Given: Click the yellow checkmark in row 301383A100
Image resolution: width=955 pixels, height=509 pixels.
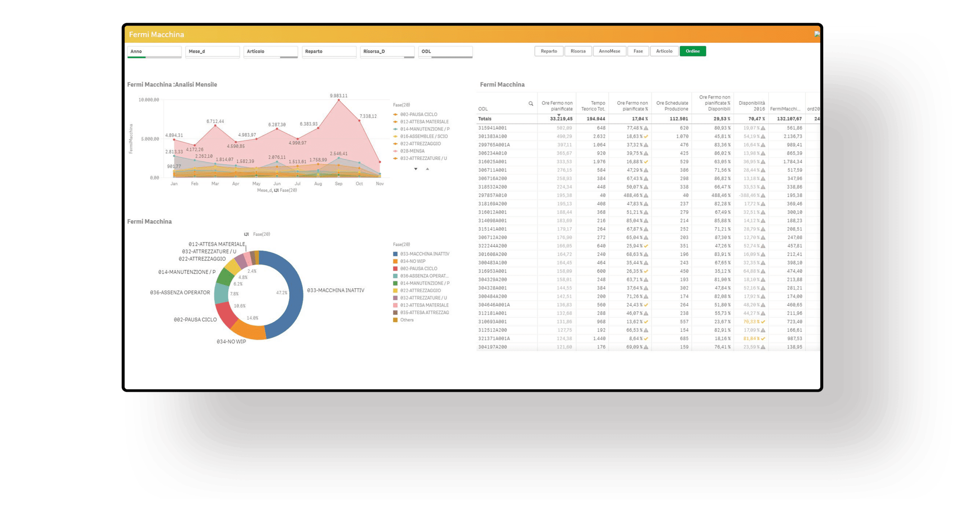Looking at the screenshot, I should (646, 137).
